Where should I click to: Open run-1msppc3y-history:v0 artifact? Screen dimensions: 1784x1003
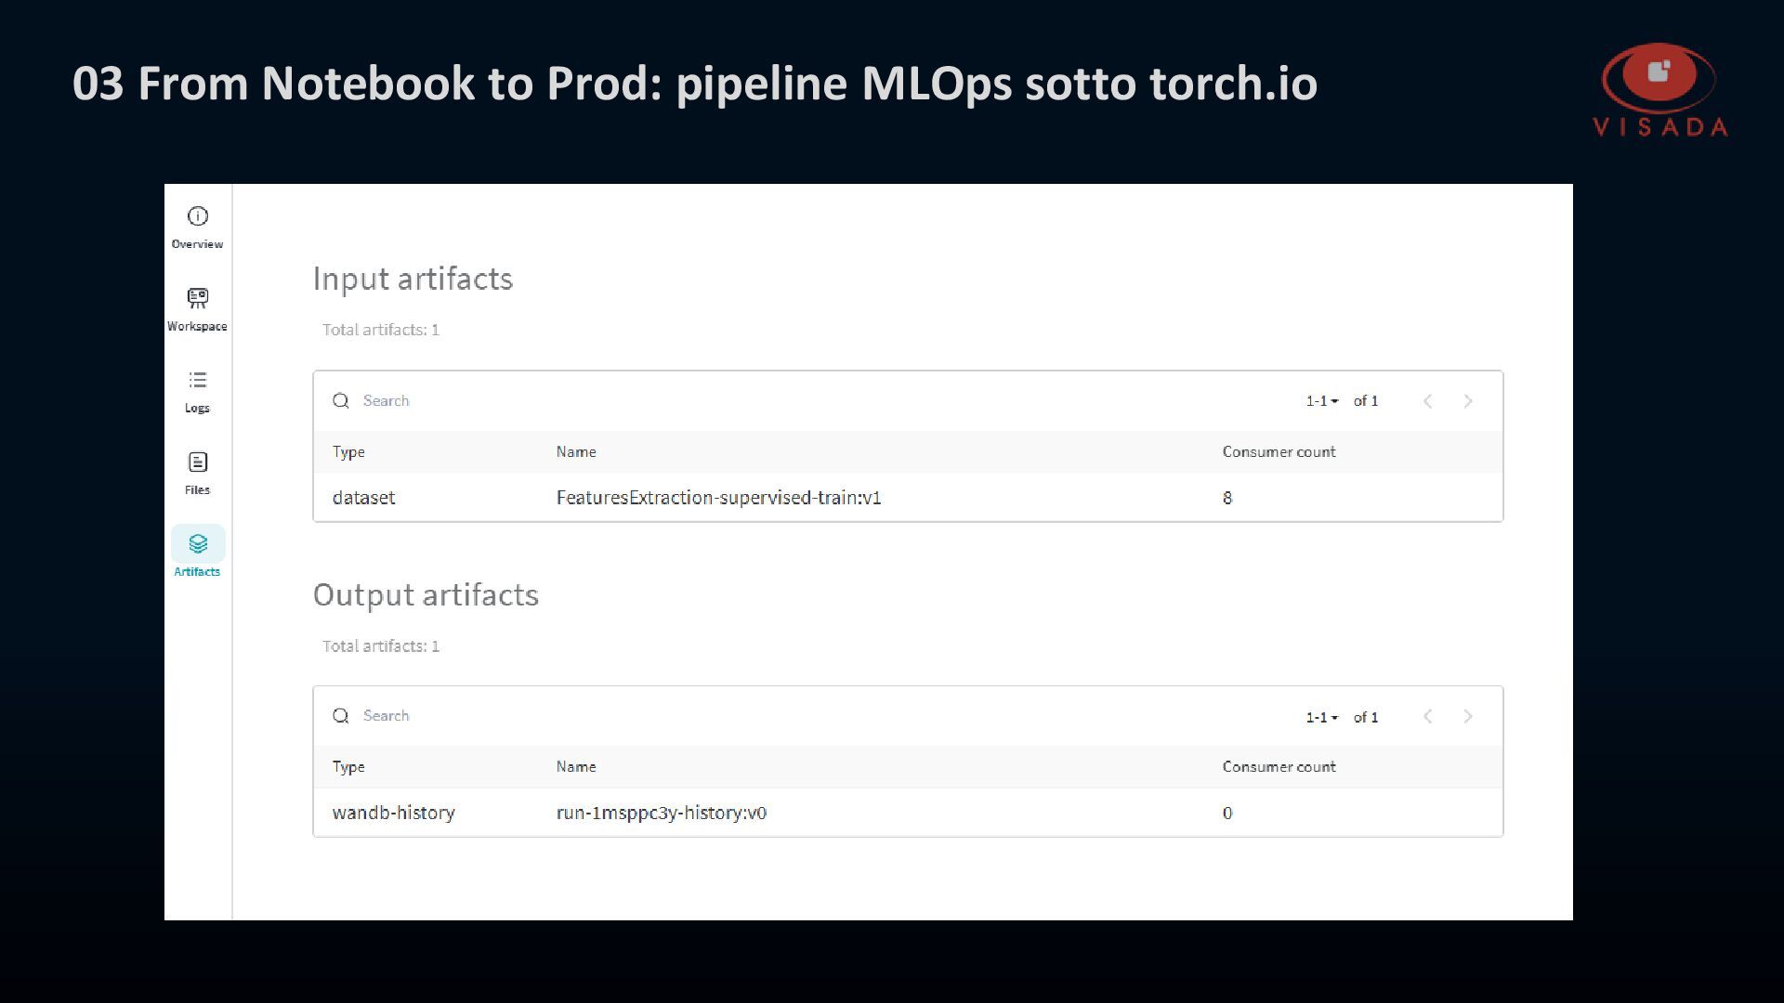coord(662,813)
